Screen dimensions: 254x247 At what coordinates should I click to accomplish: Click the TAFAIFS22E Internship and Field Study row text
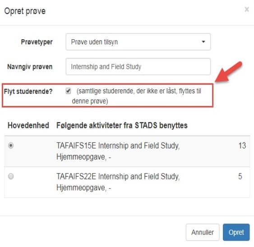(118, 182)
